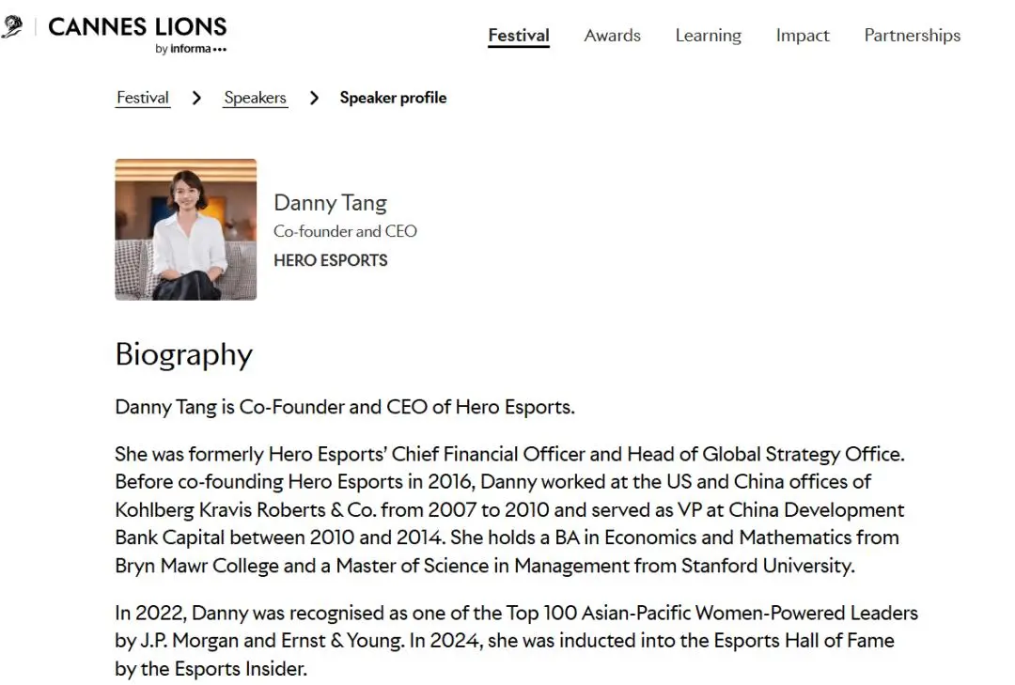
Task: Select Impact in the top navigation
Action: tap(803, 36)
